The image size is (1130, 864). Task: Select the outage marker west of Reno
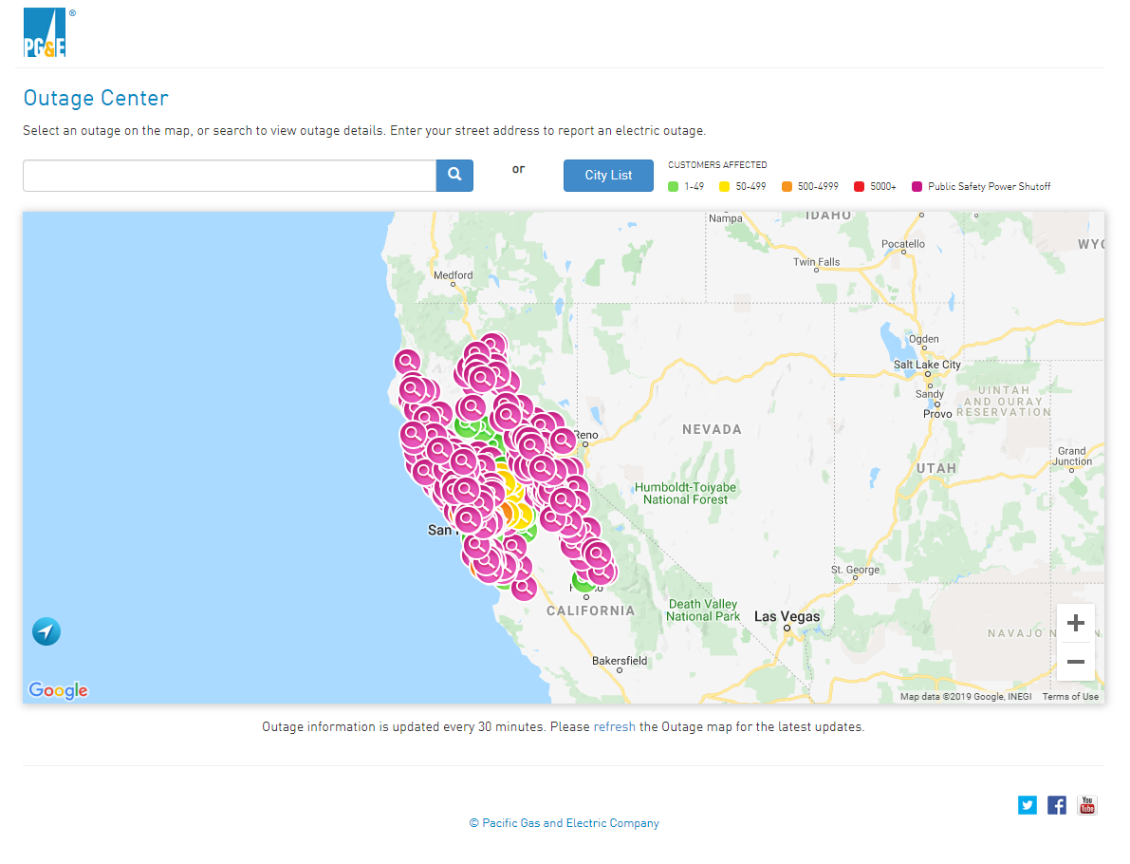pyautogui.click(x=563, y=441)
